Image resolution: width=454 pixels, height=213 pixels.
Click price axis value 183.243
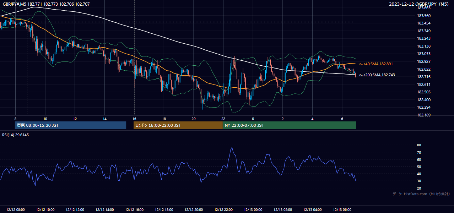click(x=423, y=38)
